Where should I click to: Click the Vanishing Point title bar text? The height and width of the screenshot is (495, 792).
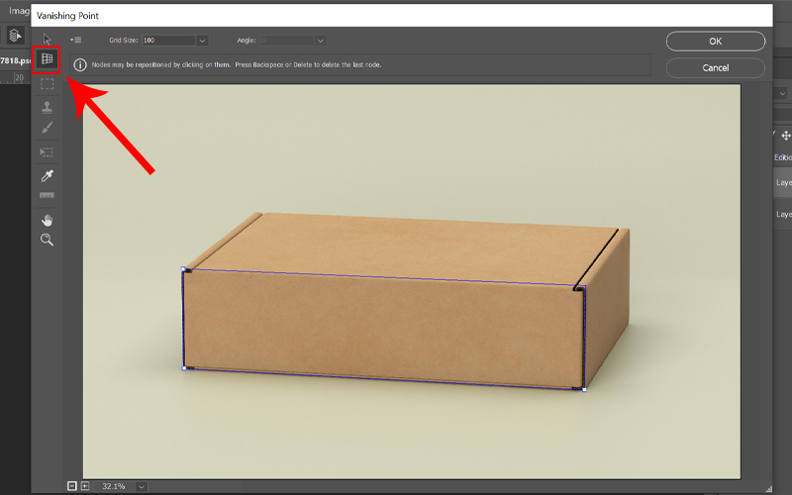(x=67, y=16)
